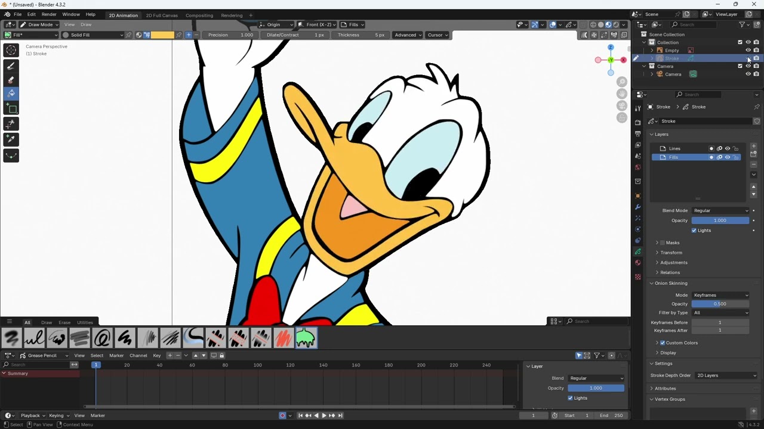The height and width of the screenshot is (429, 764).
Task: Uncheck Lights checkbox in timeline Layer panel
Action: 570,398
